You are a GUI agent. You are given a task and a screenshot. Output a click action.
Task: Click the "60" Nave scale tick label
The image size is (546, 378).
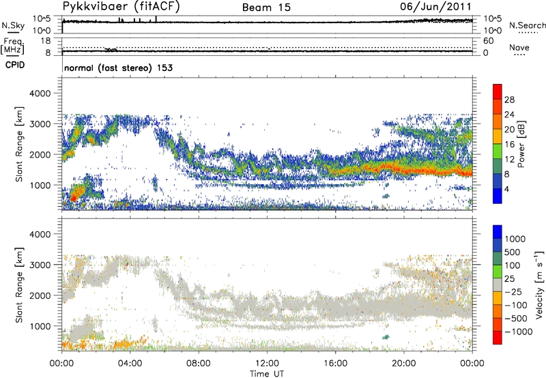tap(488, 41)
